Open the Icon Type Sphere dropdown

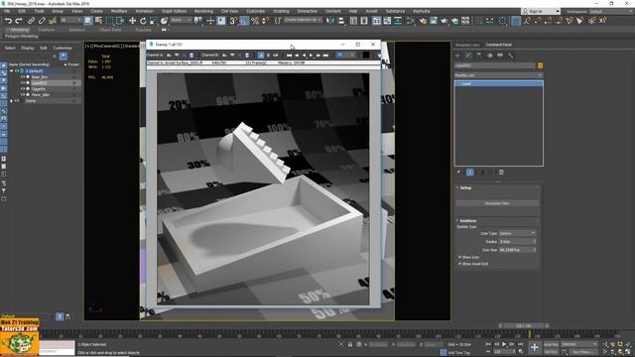518,234
